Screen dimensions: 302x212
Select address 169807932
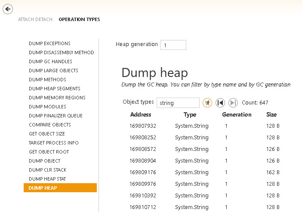point(143,126)
